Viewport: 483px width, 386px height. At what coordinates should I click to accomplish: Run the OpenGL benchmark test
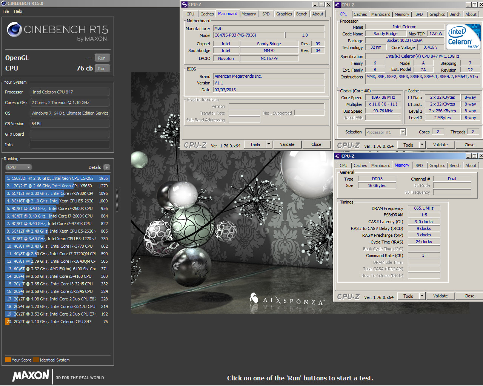102,58
